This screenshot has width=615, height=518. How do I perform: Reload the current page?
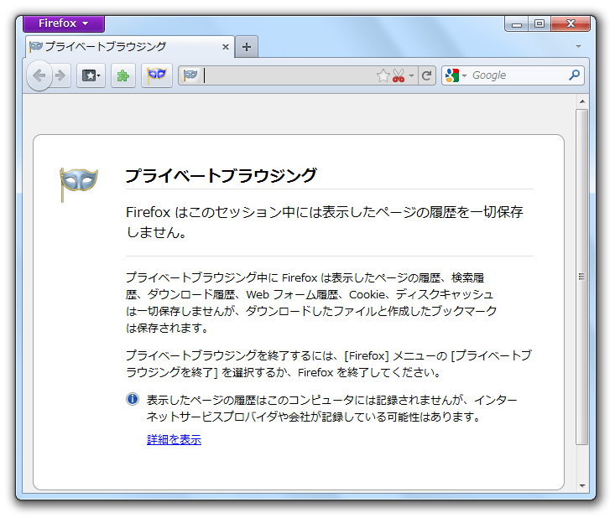coord(427,75)
